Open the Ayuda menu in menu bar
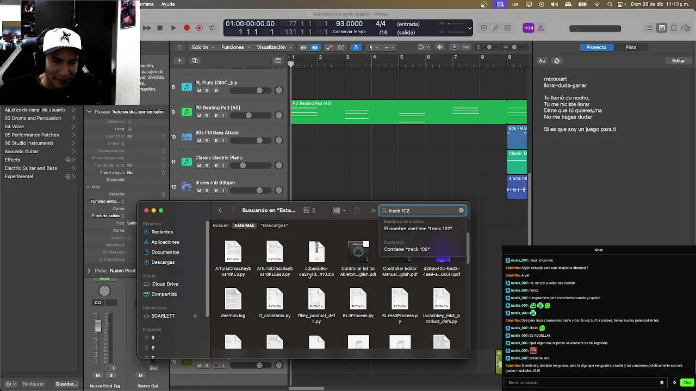Image resolution: width=696 pixels, height=391 pixels. pos(168,4)
